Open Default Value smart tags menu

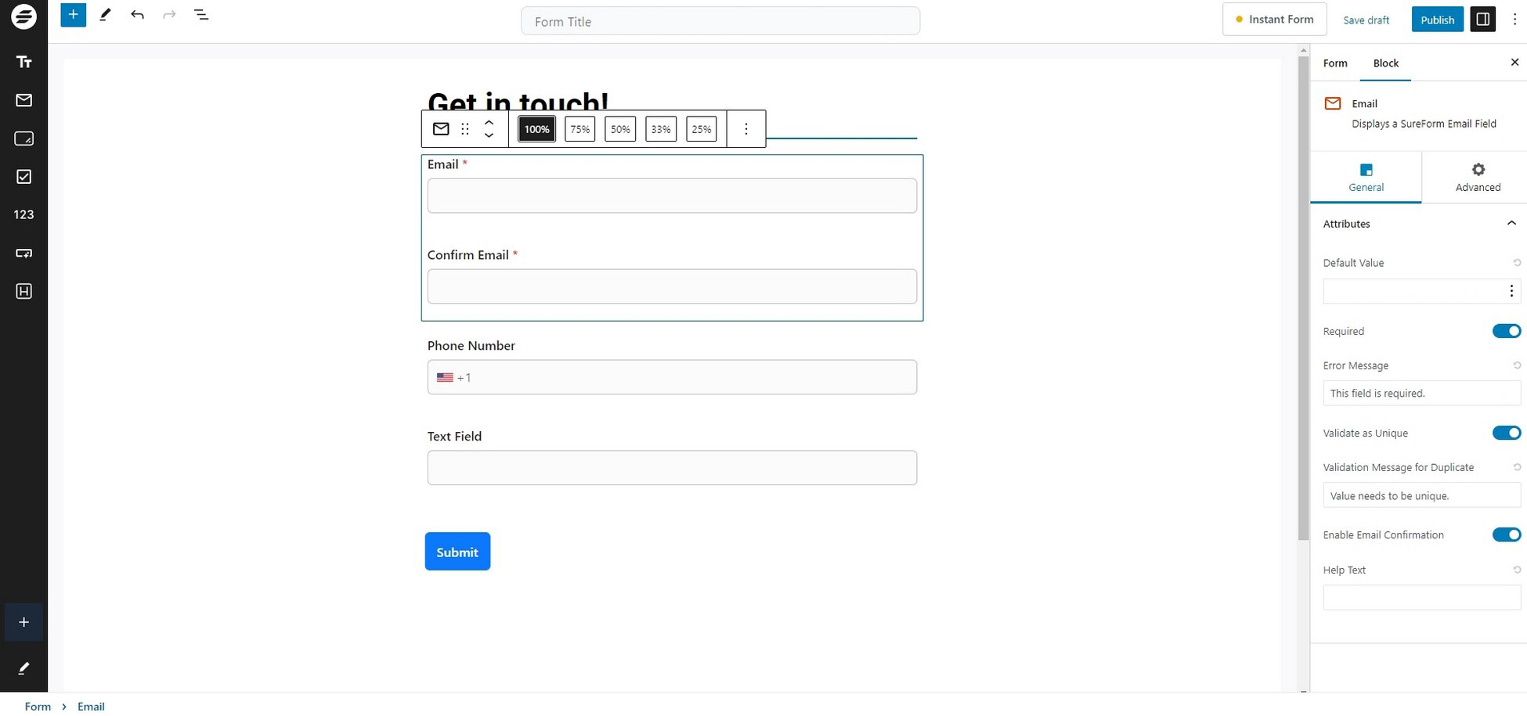1511,291
